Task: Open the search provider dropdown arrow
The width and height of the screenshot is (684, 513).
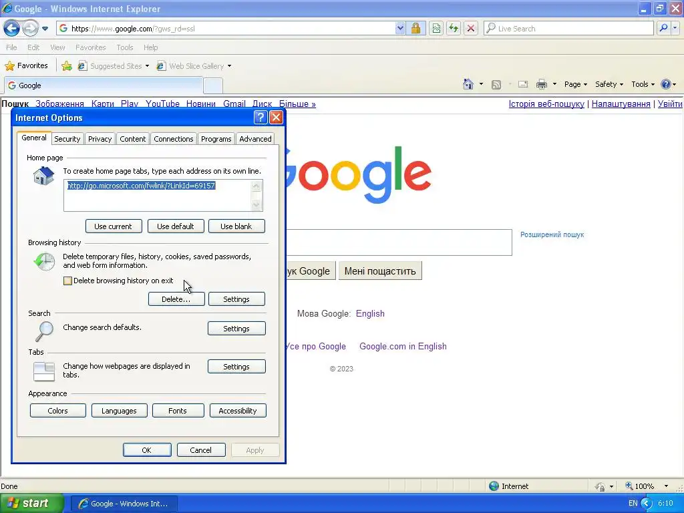Action: pos(675,28)
